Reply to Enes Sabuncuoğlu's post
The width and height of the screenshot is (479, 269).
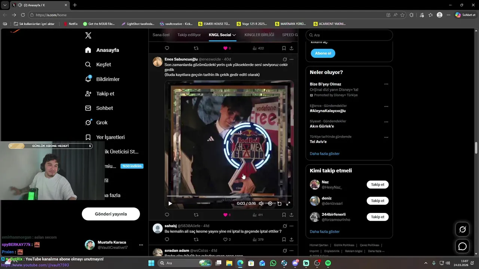167,215
